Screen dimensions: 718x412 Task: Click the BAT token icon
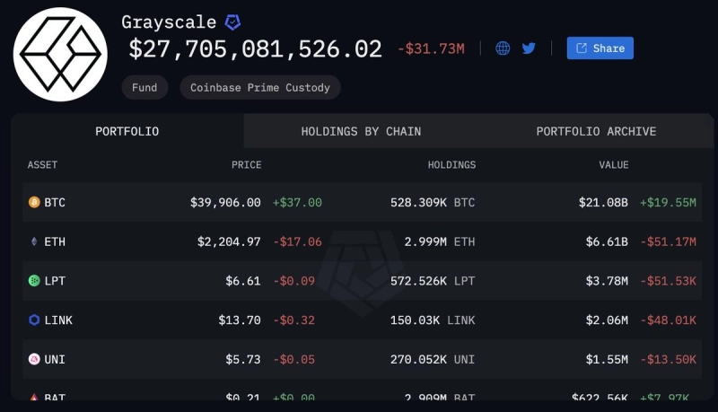tap(35, 397)
